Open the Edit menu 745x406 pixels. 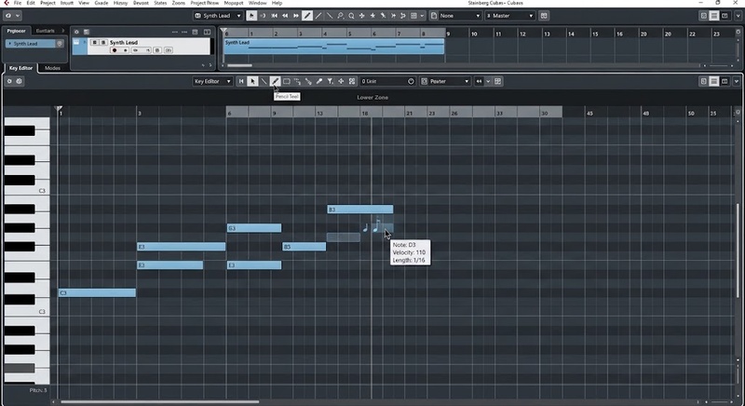click(31, 3)
